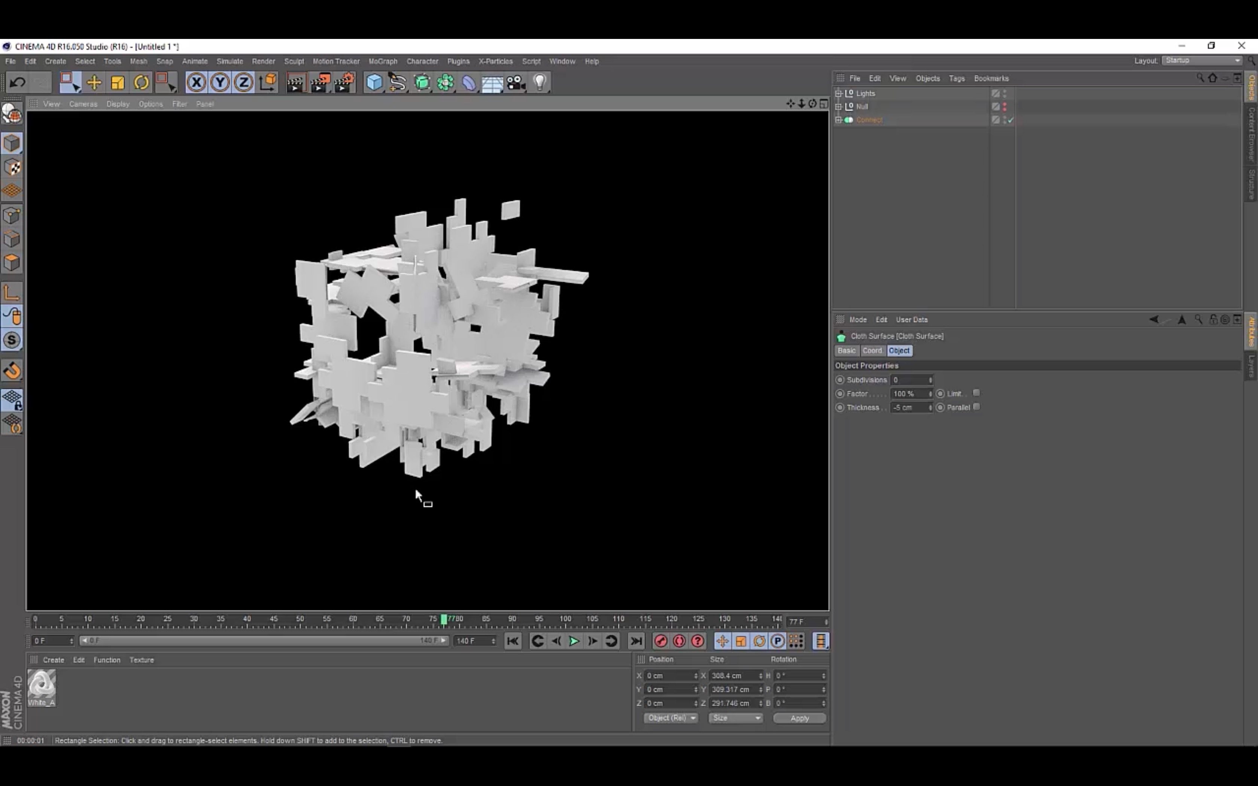Viewport: 1258px width, 786px height.
Task: Toggle the X-axis lock
Action: point(197,83)
